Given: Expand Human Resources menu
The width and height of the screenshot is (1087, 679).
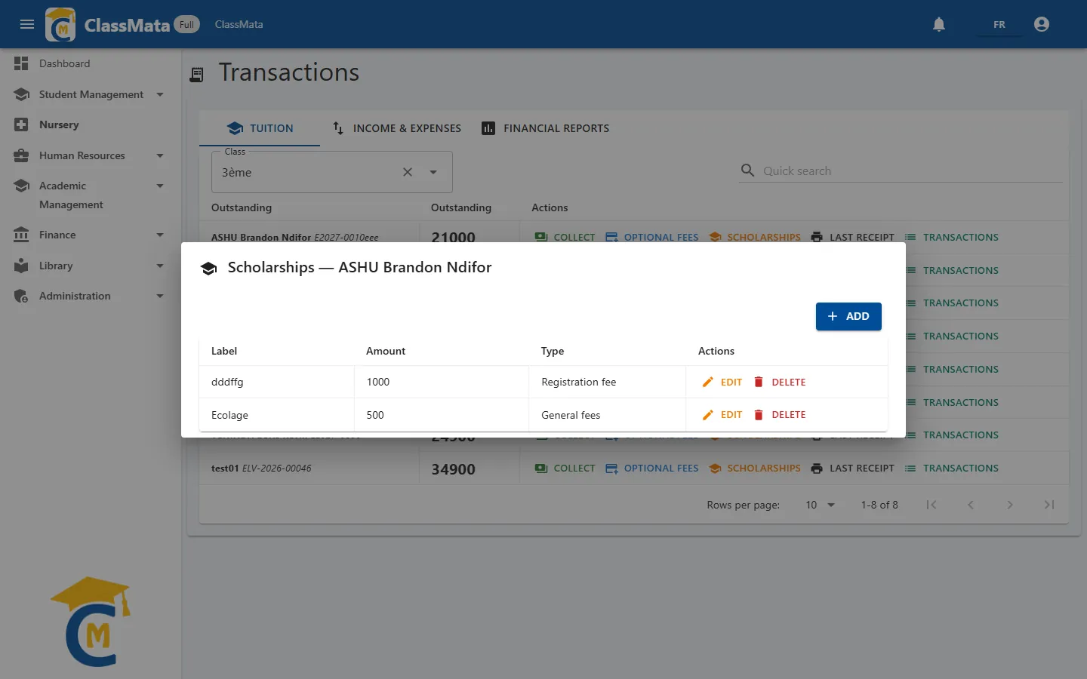Looking at the screenshot, I should tap(91, 155).
